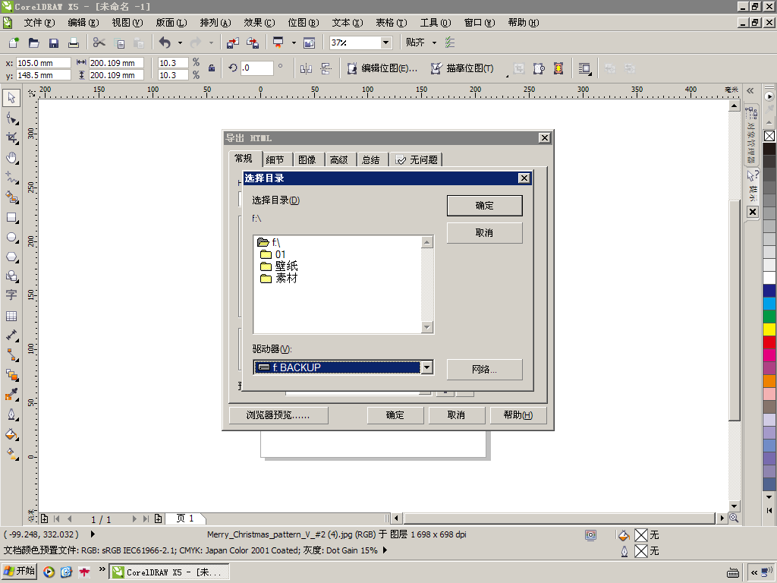The image size is (777, 583).
Task: Open the undo history dropdown arrow
Action: pyautogui.click(x=180, y=43)
